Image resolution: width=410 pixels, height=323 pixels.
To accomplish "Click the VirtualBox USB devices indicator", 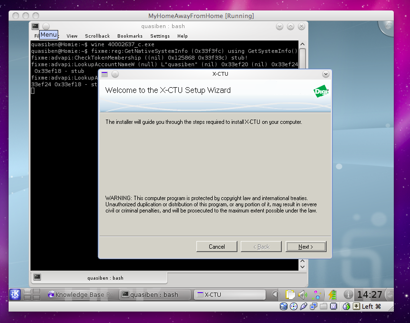I will 303,306.
